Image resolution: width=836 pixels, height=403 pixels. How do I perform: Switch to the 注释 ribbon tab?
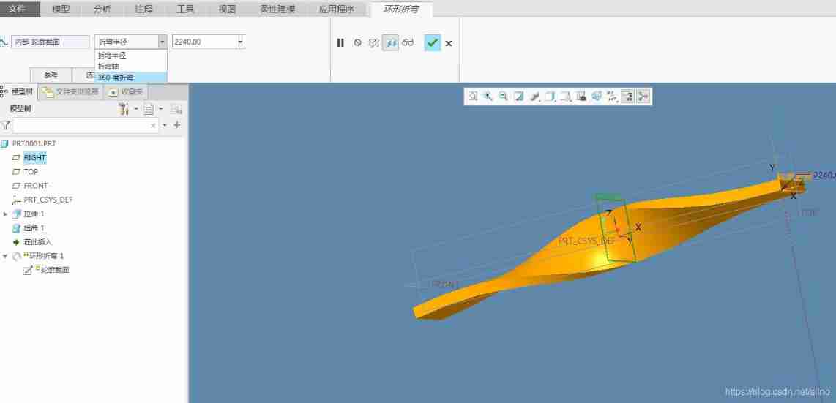[x=144, y=9]
